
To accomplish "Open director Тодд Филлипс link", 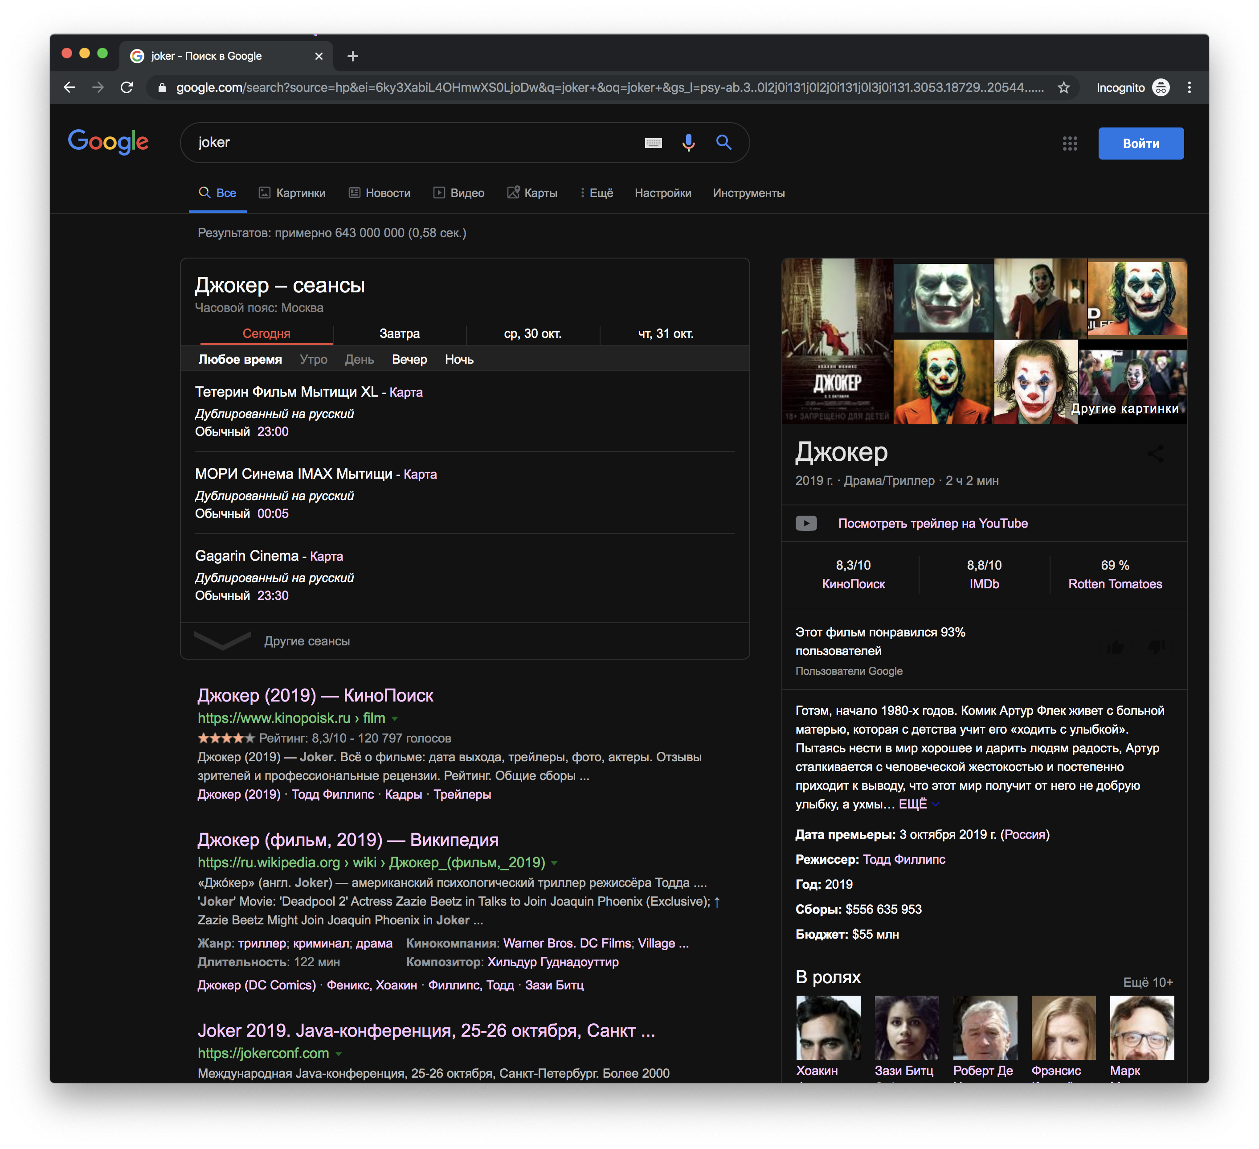I will (x=903, y=860).
